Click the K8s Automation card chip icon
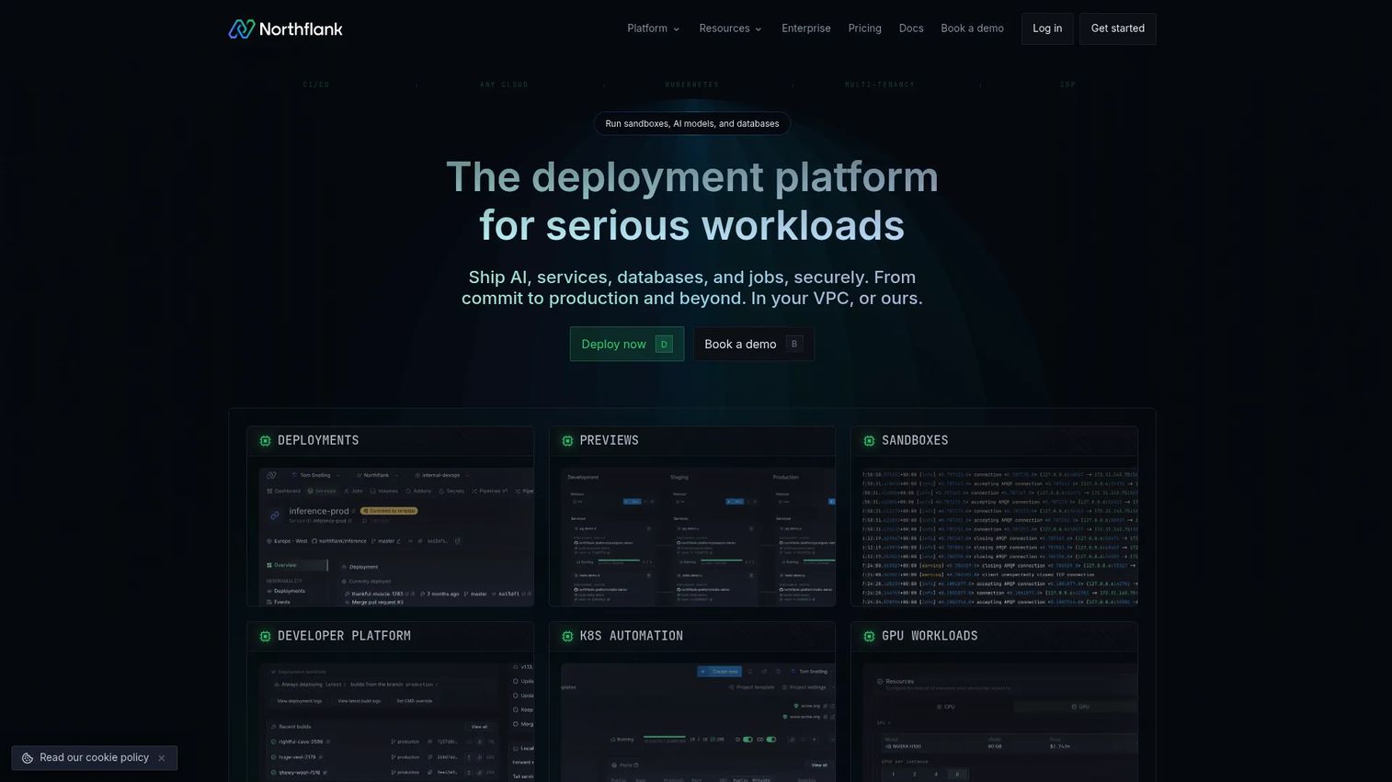 [x=567, y=636]
